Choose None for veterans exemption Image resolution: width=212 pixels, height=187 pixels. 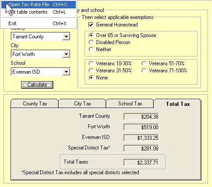point(91,78)
